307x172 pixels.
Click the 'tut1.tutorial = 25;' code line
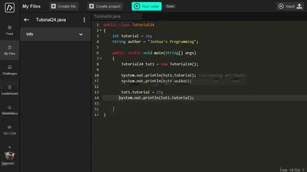(x=142, y=92)
